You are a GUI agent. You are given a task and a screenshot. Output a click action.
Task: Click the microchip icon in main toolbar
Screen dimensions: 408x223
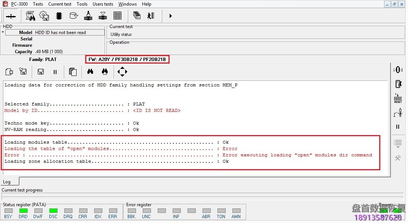tap(59, 16)
